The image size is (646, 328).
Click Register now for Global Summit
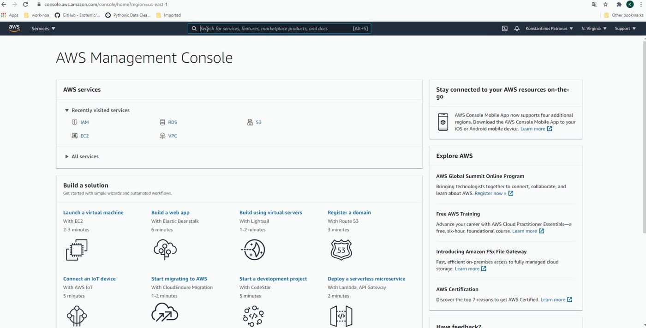coord(494,193)
